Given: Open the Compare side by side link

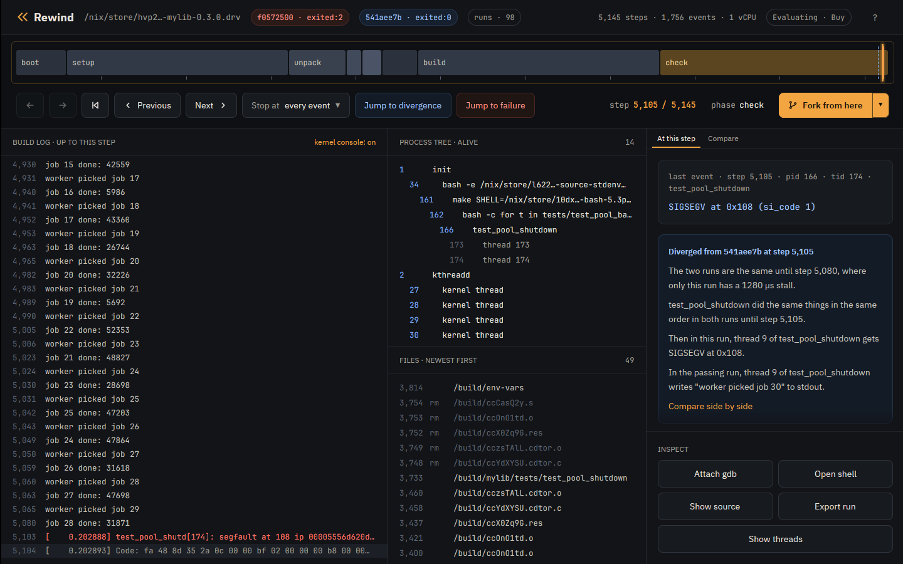Looking at the screenshot, I should [x=710, y=406].
